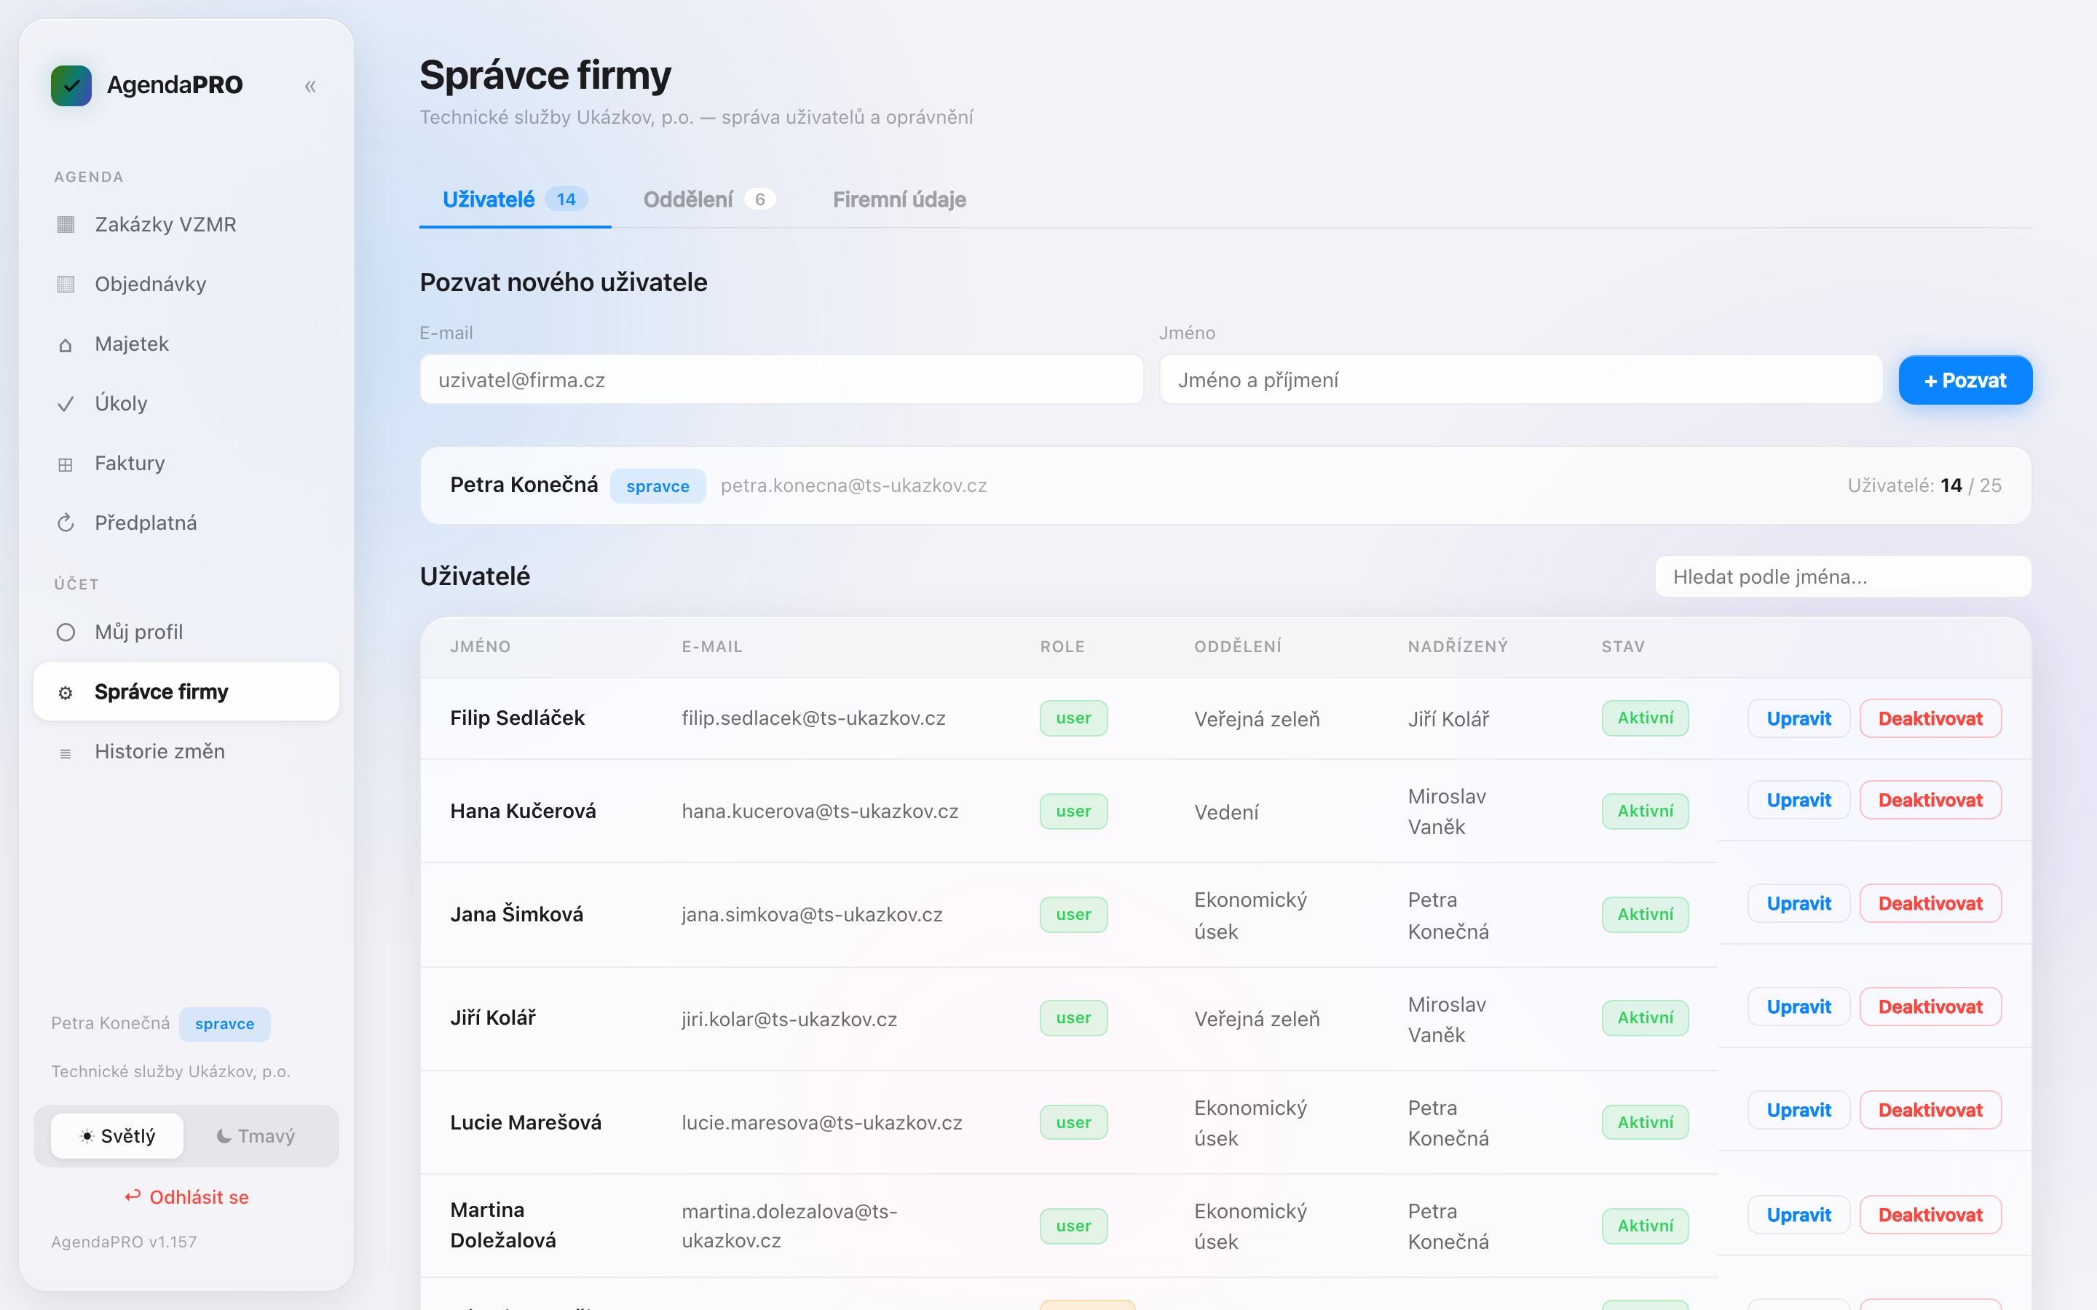Viewport: 2097px width, 1310px height.
Task: Click the Předplatná refresh icon
Action: click(66, 523)
